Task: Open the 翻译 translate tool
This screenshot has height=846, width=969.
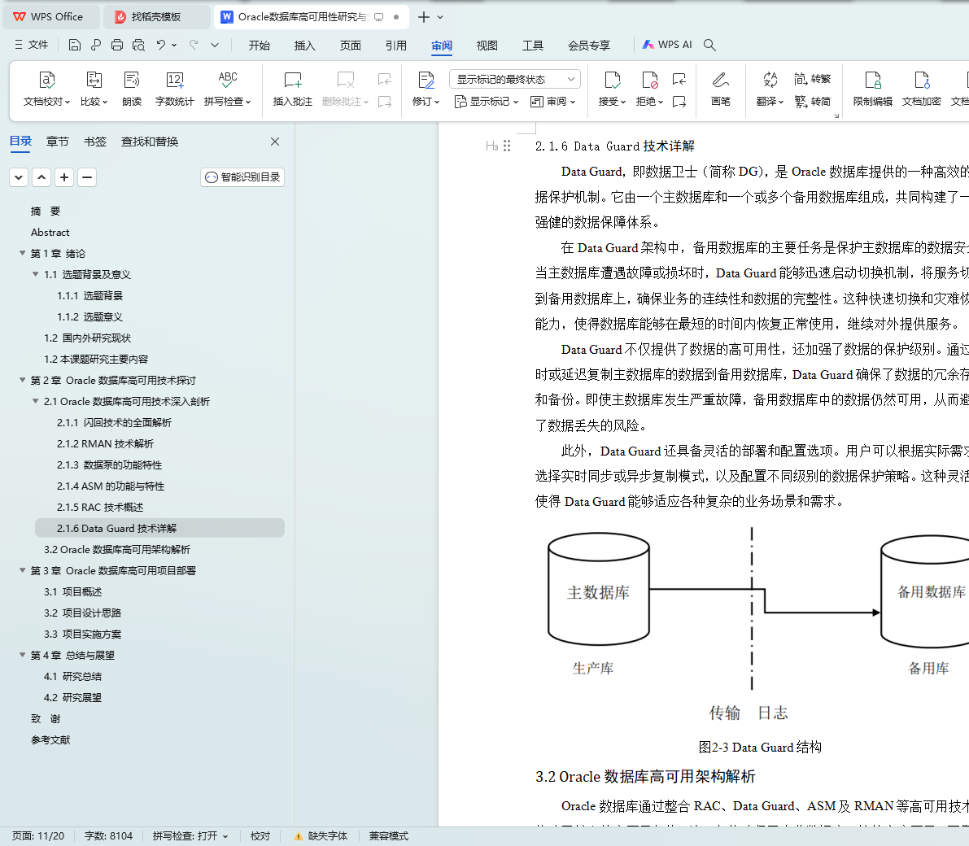Action: [770, 89]
